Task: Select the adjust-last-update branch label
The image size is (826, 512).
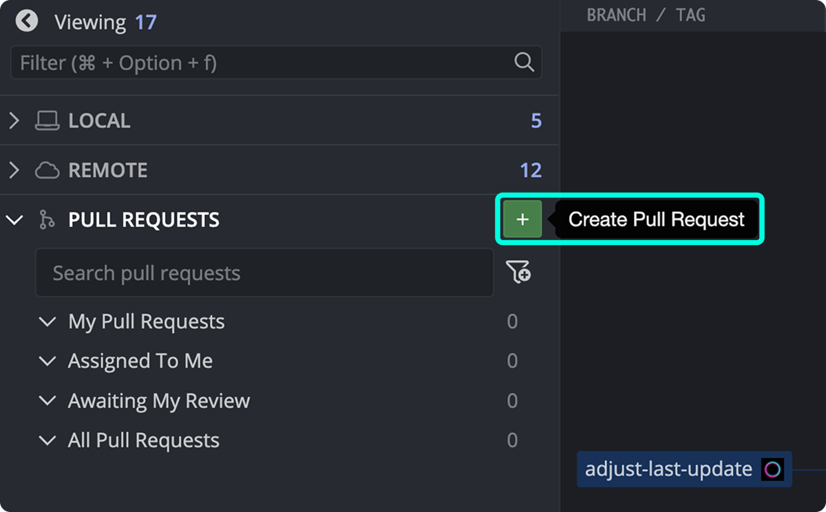Action: (x=667, y=469)
